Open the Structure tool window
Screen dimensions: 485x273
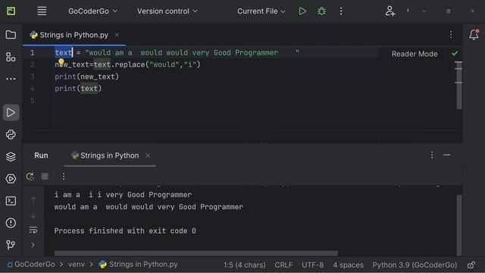point(11,57)
